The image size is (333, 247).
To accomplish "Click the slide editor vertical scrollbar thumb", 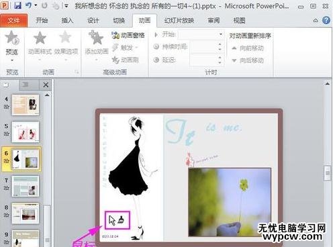I will [328, 173].
